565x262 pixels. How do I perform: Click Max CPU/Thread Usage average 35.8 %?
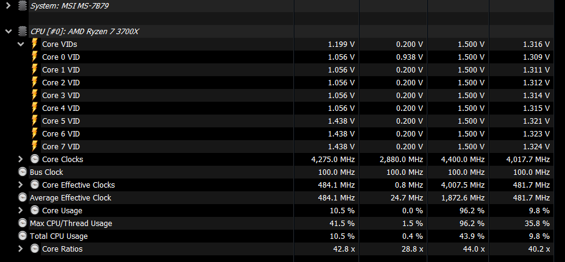[537, 224]
